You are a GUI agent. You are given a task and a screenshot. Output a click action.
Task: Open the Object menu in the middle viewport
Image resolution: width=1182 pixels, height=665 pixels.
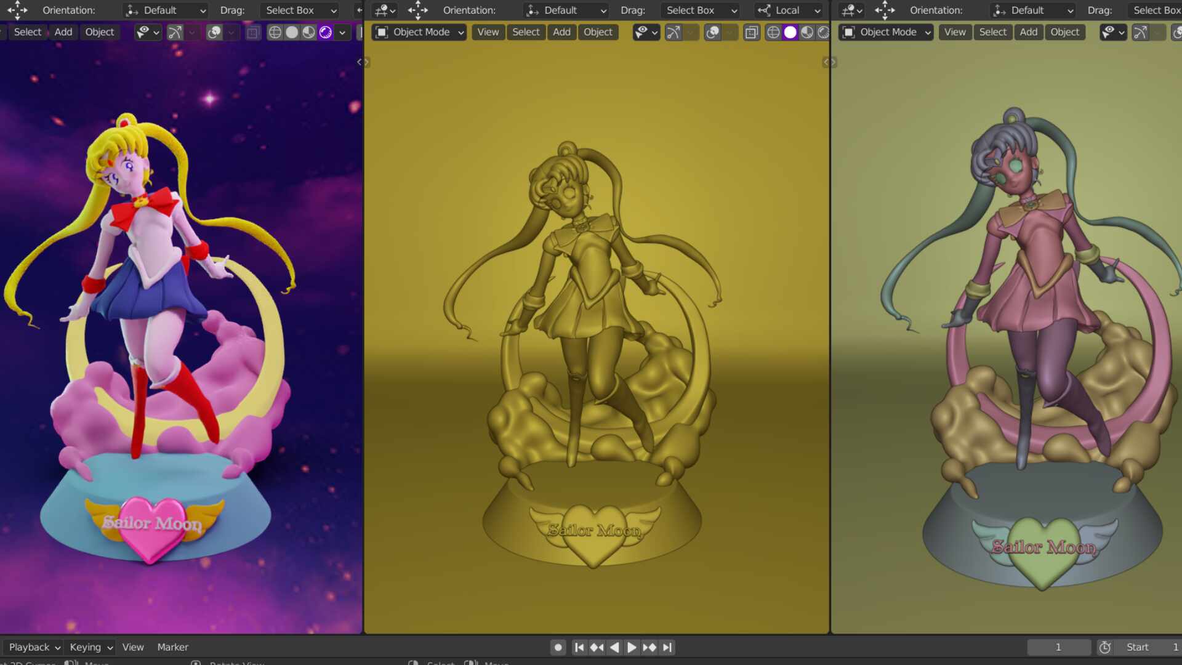(x=598, y=32)
